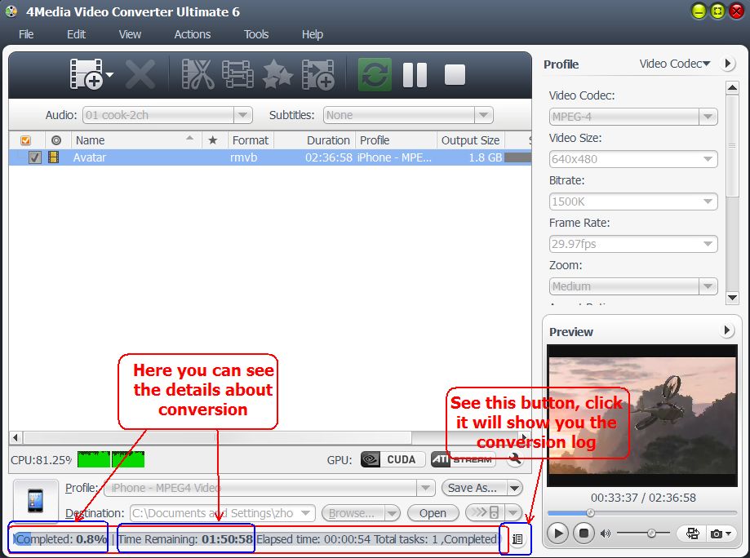Click the preview compare-view icon

click(692, 534)
